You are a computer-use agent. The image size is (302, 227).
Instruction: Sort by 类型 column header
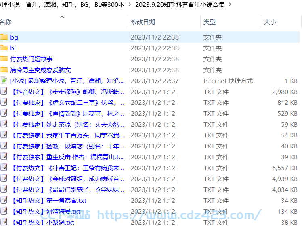click(210, 22)
